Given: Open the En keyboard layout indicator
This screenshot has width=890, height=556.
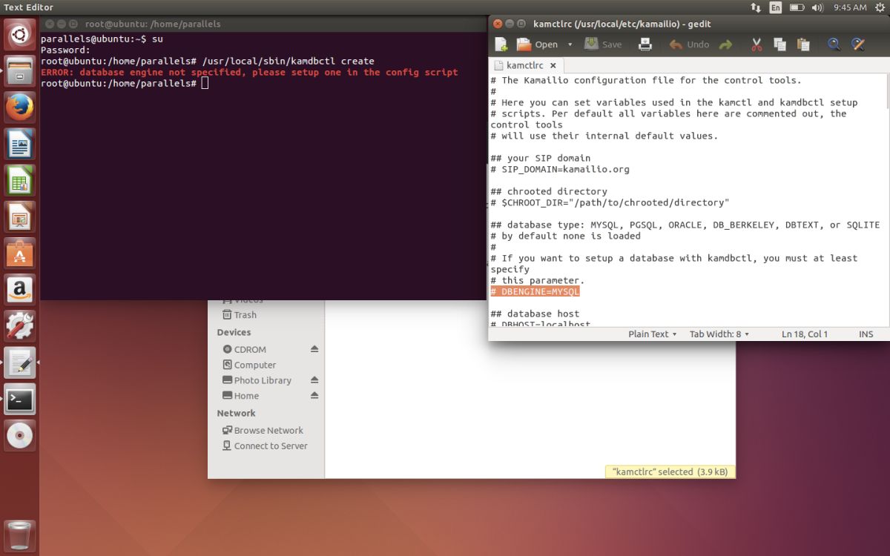Looking at the screenshot, I should point(776,7).
